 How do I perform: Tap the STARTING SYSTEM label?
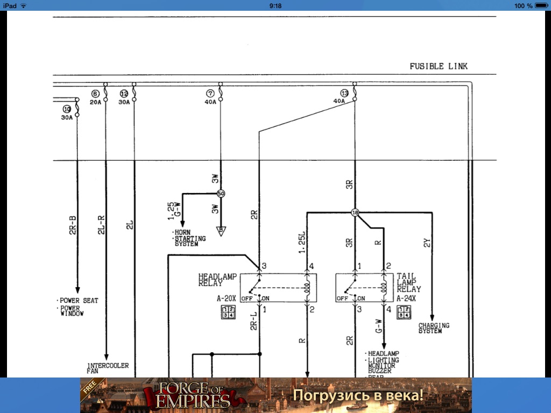pyautogui.click(x=190, y=241)
